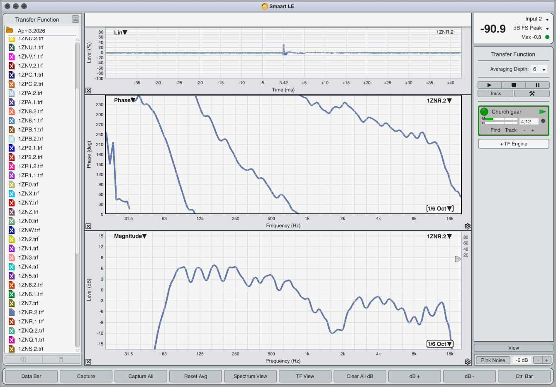Open the 1ZNR.2 trace dropdown in Phase graph
Viewport: 556px width, 387px height.
[x=439, y=100]
